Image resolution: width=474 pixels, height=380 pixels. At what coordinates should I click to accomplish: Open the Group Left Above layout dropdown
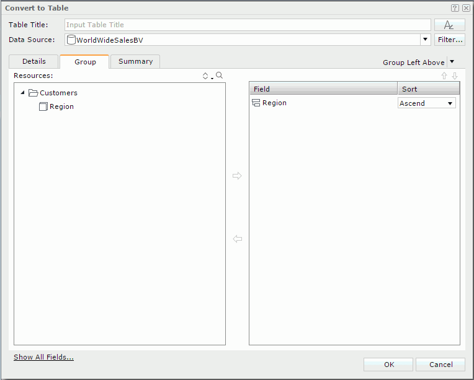tap(452, 62)
